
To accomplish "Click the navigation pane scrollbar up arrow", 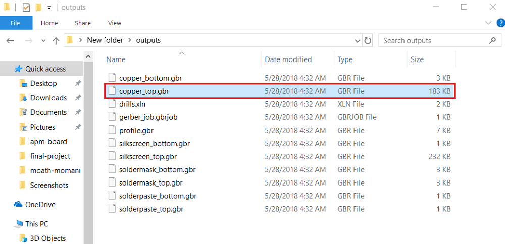I will click(x=88, y=56).
